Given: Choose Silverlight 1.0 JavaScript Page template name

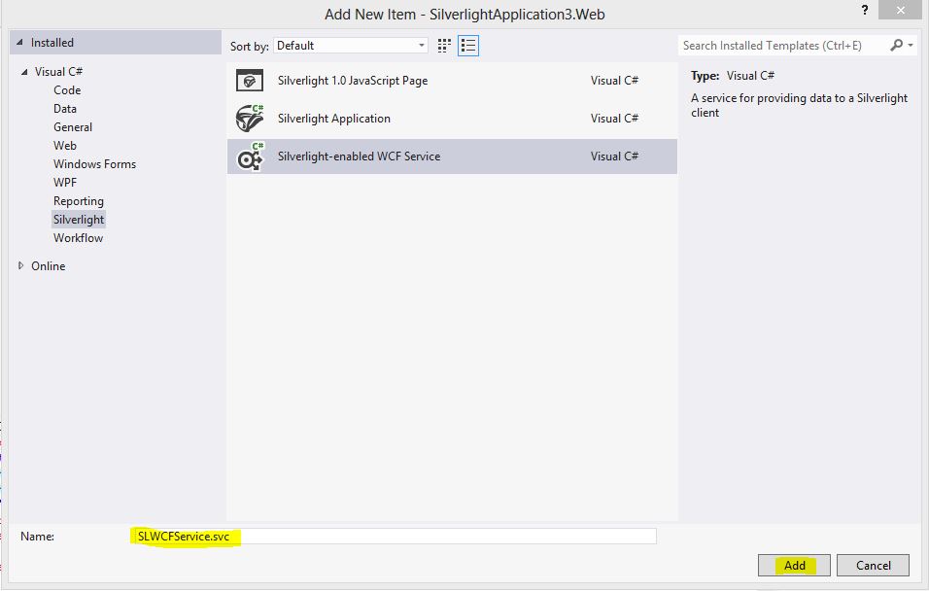Looking at the screenshot, I should coord(353,81).
